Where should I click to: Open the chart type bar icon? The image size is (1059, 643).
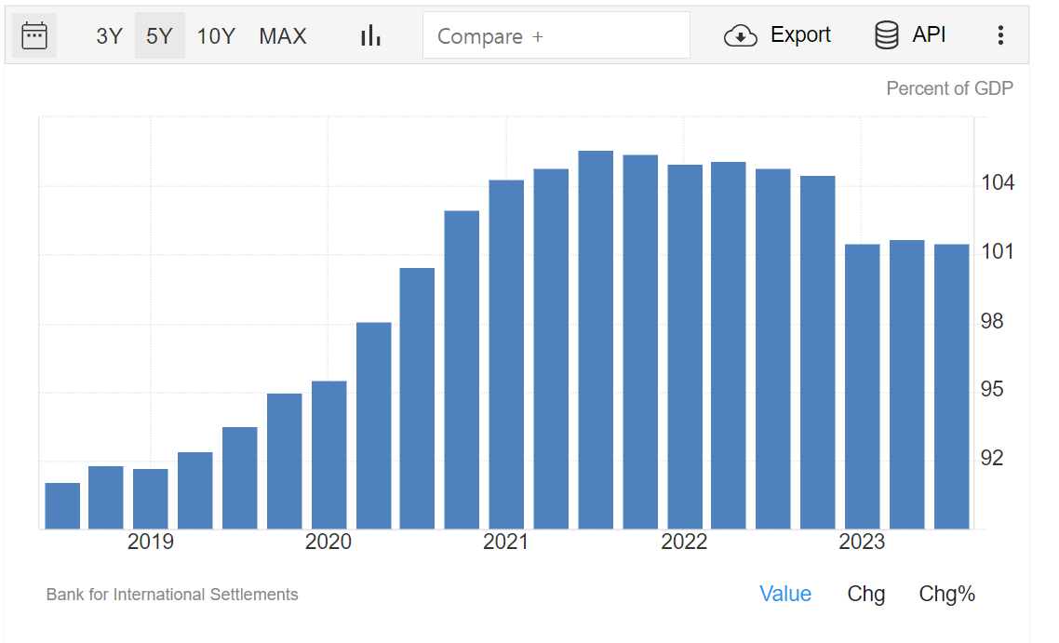pyautogui.click(x=370, y=35)
